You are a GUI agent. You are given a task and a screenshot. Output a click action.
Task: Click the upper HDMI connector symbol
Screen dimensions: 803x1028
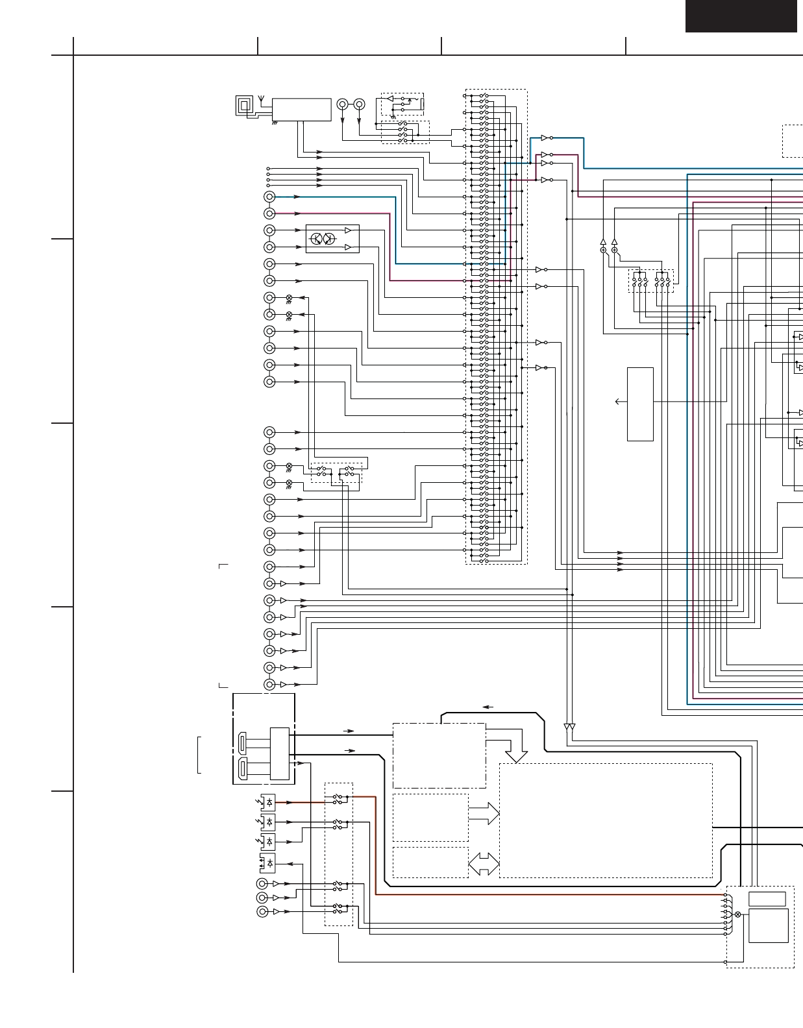pos(242,742)
